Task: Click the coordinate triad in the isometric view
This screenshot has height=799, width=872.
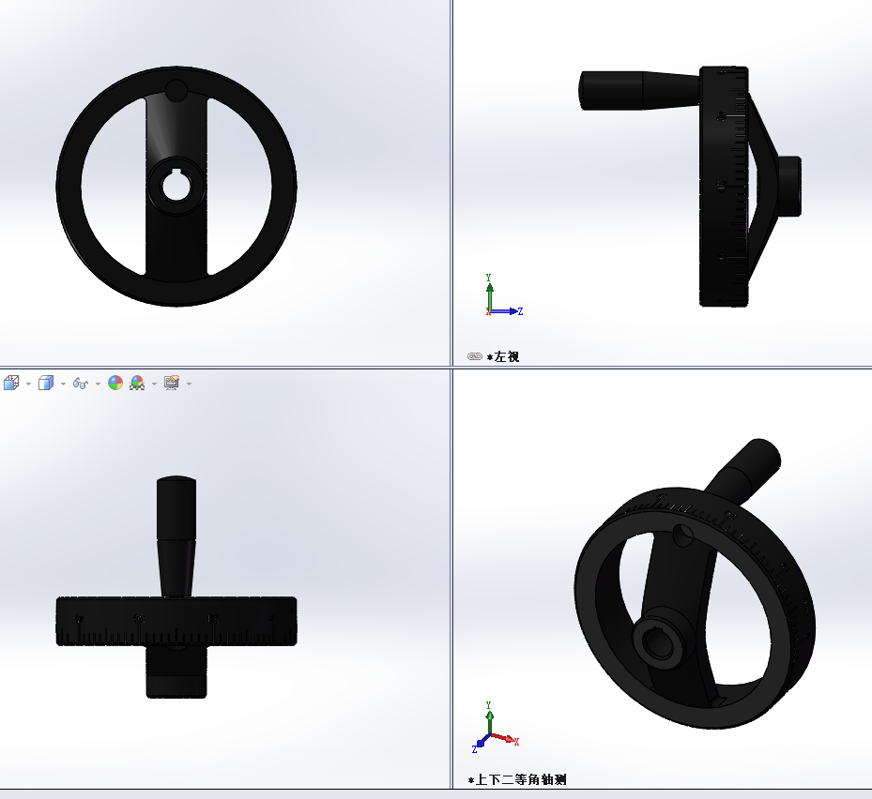Action: click(495, 728)
